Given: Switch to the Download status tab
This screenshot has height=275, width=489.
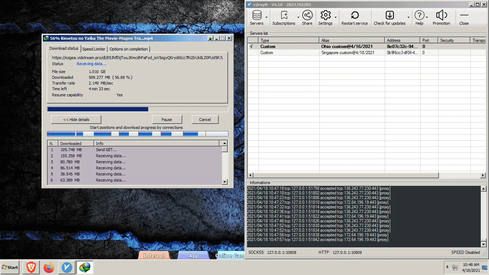Looking at the screenshot, I should [64, 48].
